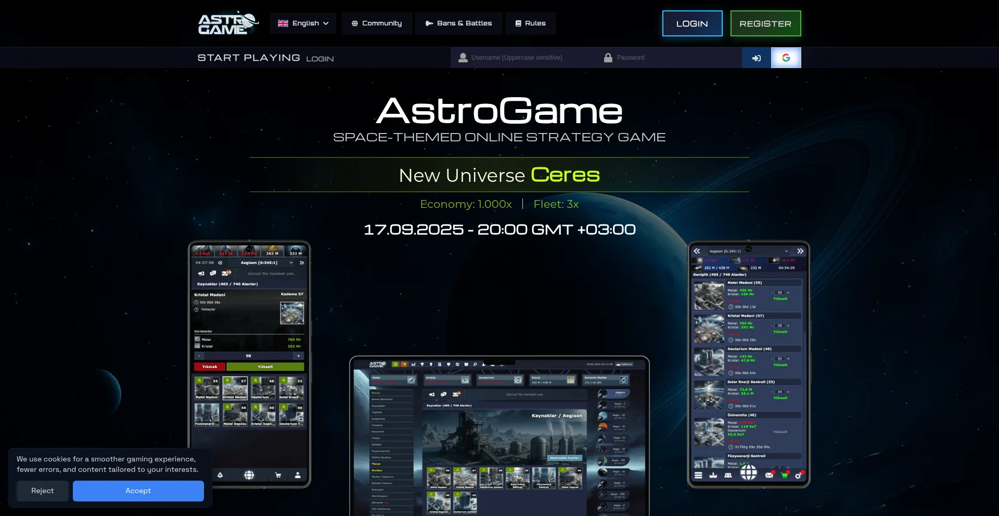The height and width of the screenshot is (516, 999).
Task: Open the shopping cart icon on the left phone
Action: point(278,475)
